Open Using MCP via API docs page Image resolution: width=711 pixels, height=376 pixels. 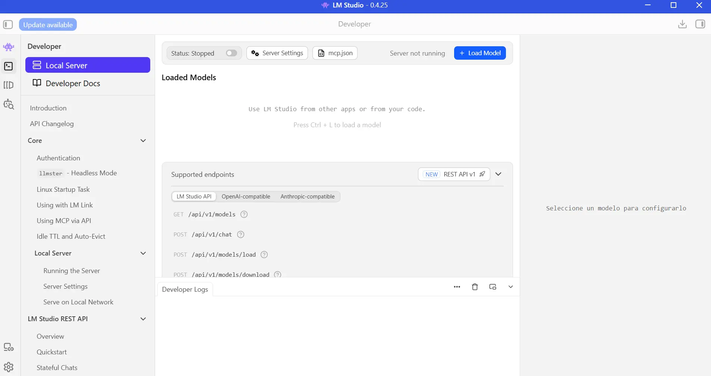pyautogui.click(x=64, y=221)
